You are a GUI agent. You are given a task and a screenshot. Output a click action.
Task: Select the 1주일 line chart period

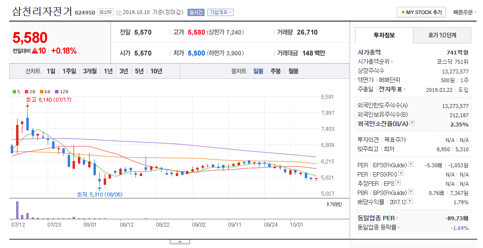pyautogui.click(x=69, y=71)
